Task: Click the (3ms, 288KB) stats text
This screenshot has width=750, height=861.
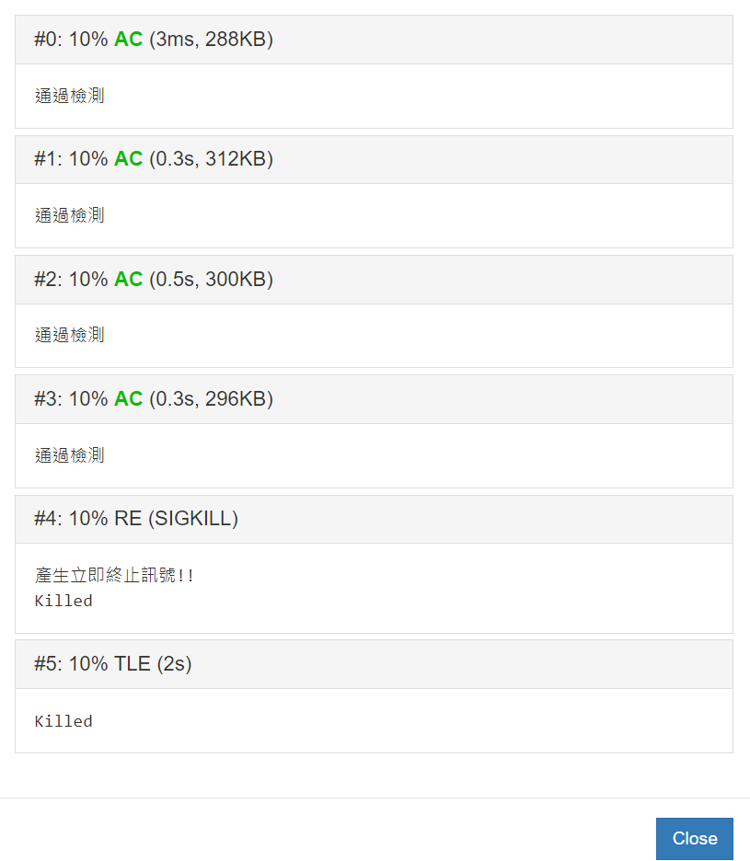Action: click(211, 40)
